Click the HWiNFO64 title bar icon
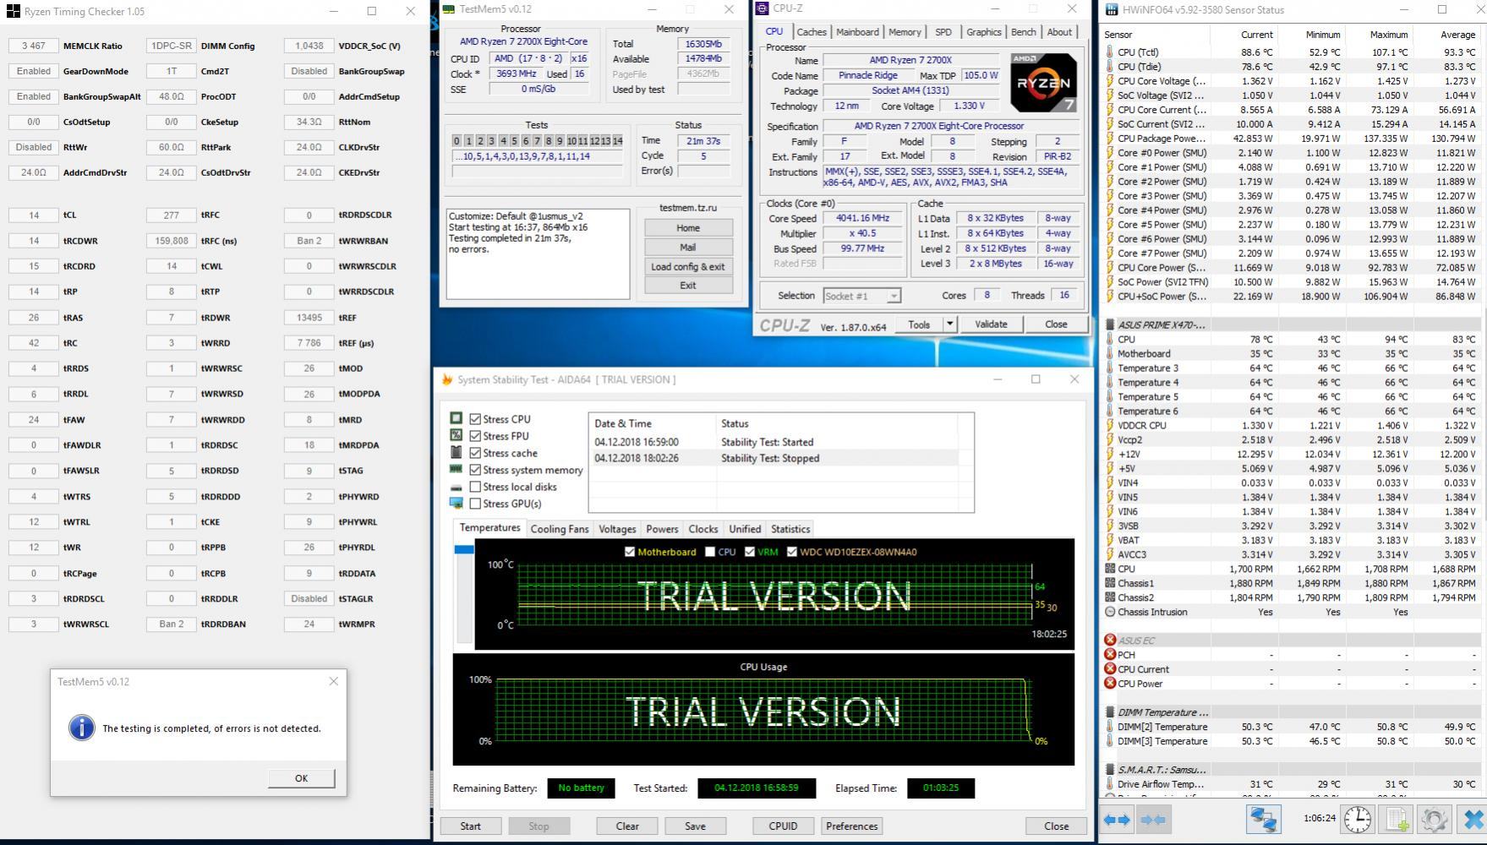 pos(1111,10)
